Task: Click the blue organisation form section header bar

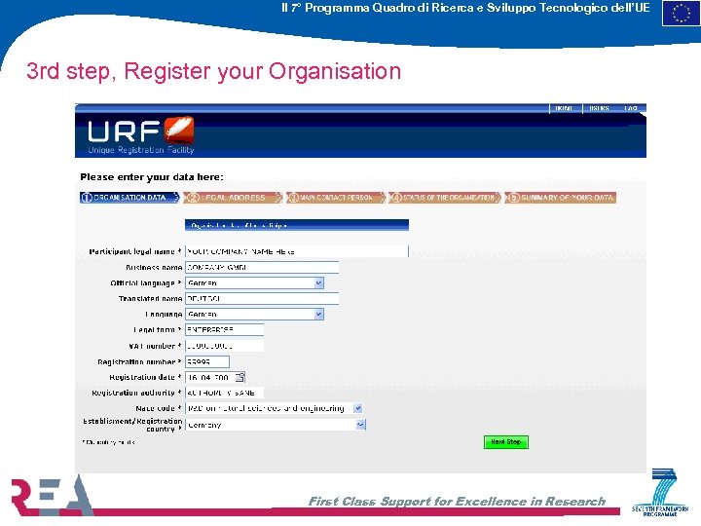Action: [x=296, y=225]
